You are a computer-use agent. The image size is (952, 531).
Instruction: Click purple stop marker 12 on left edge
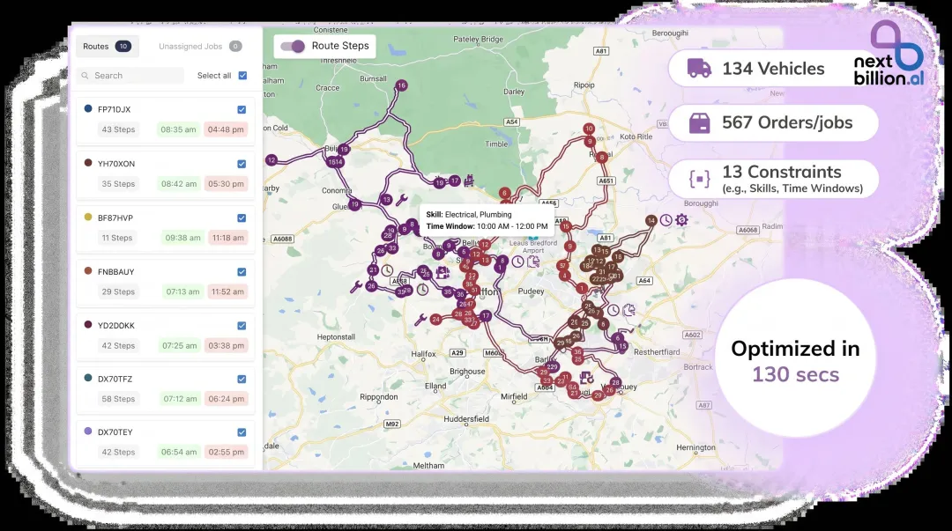[271, 160]
